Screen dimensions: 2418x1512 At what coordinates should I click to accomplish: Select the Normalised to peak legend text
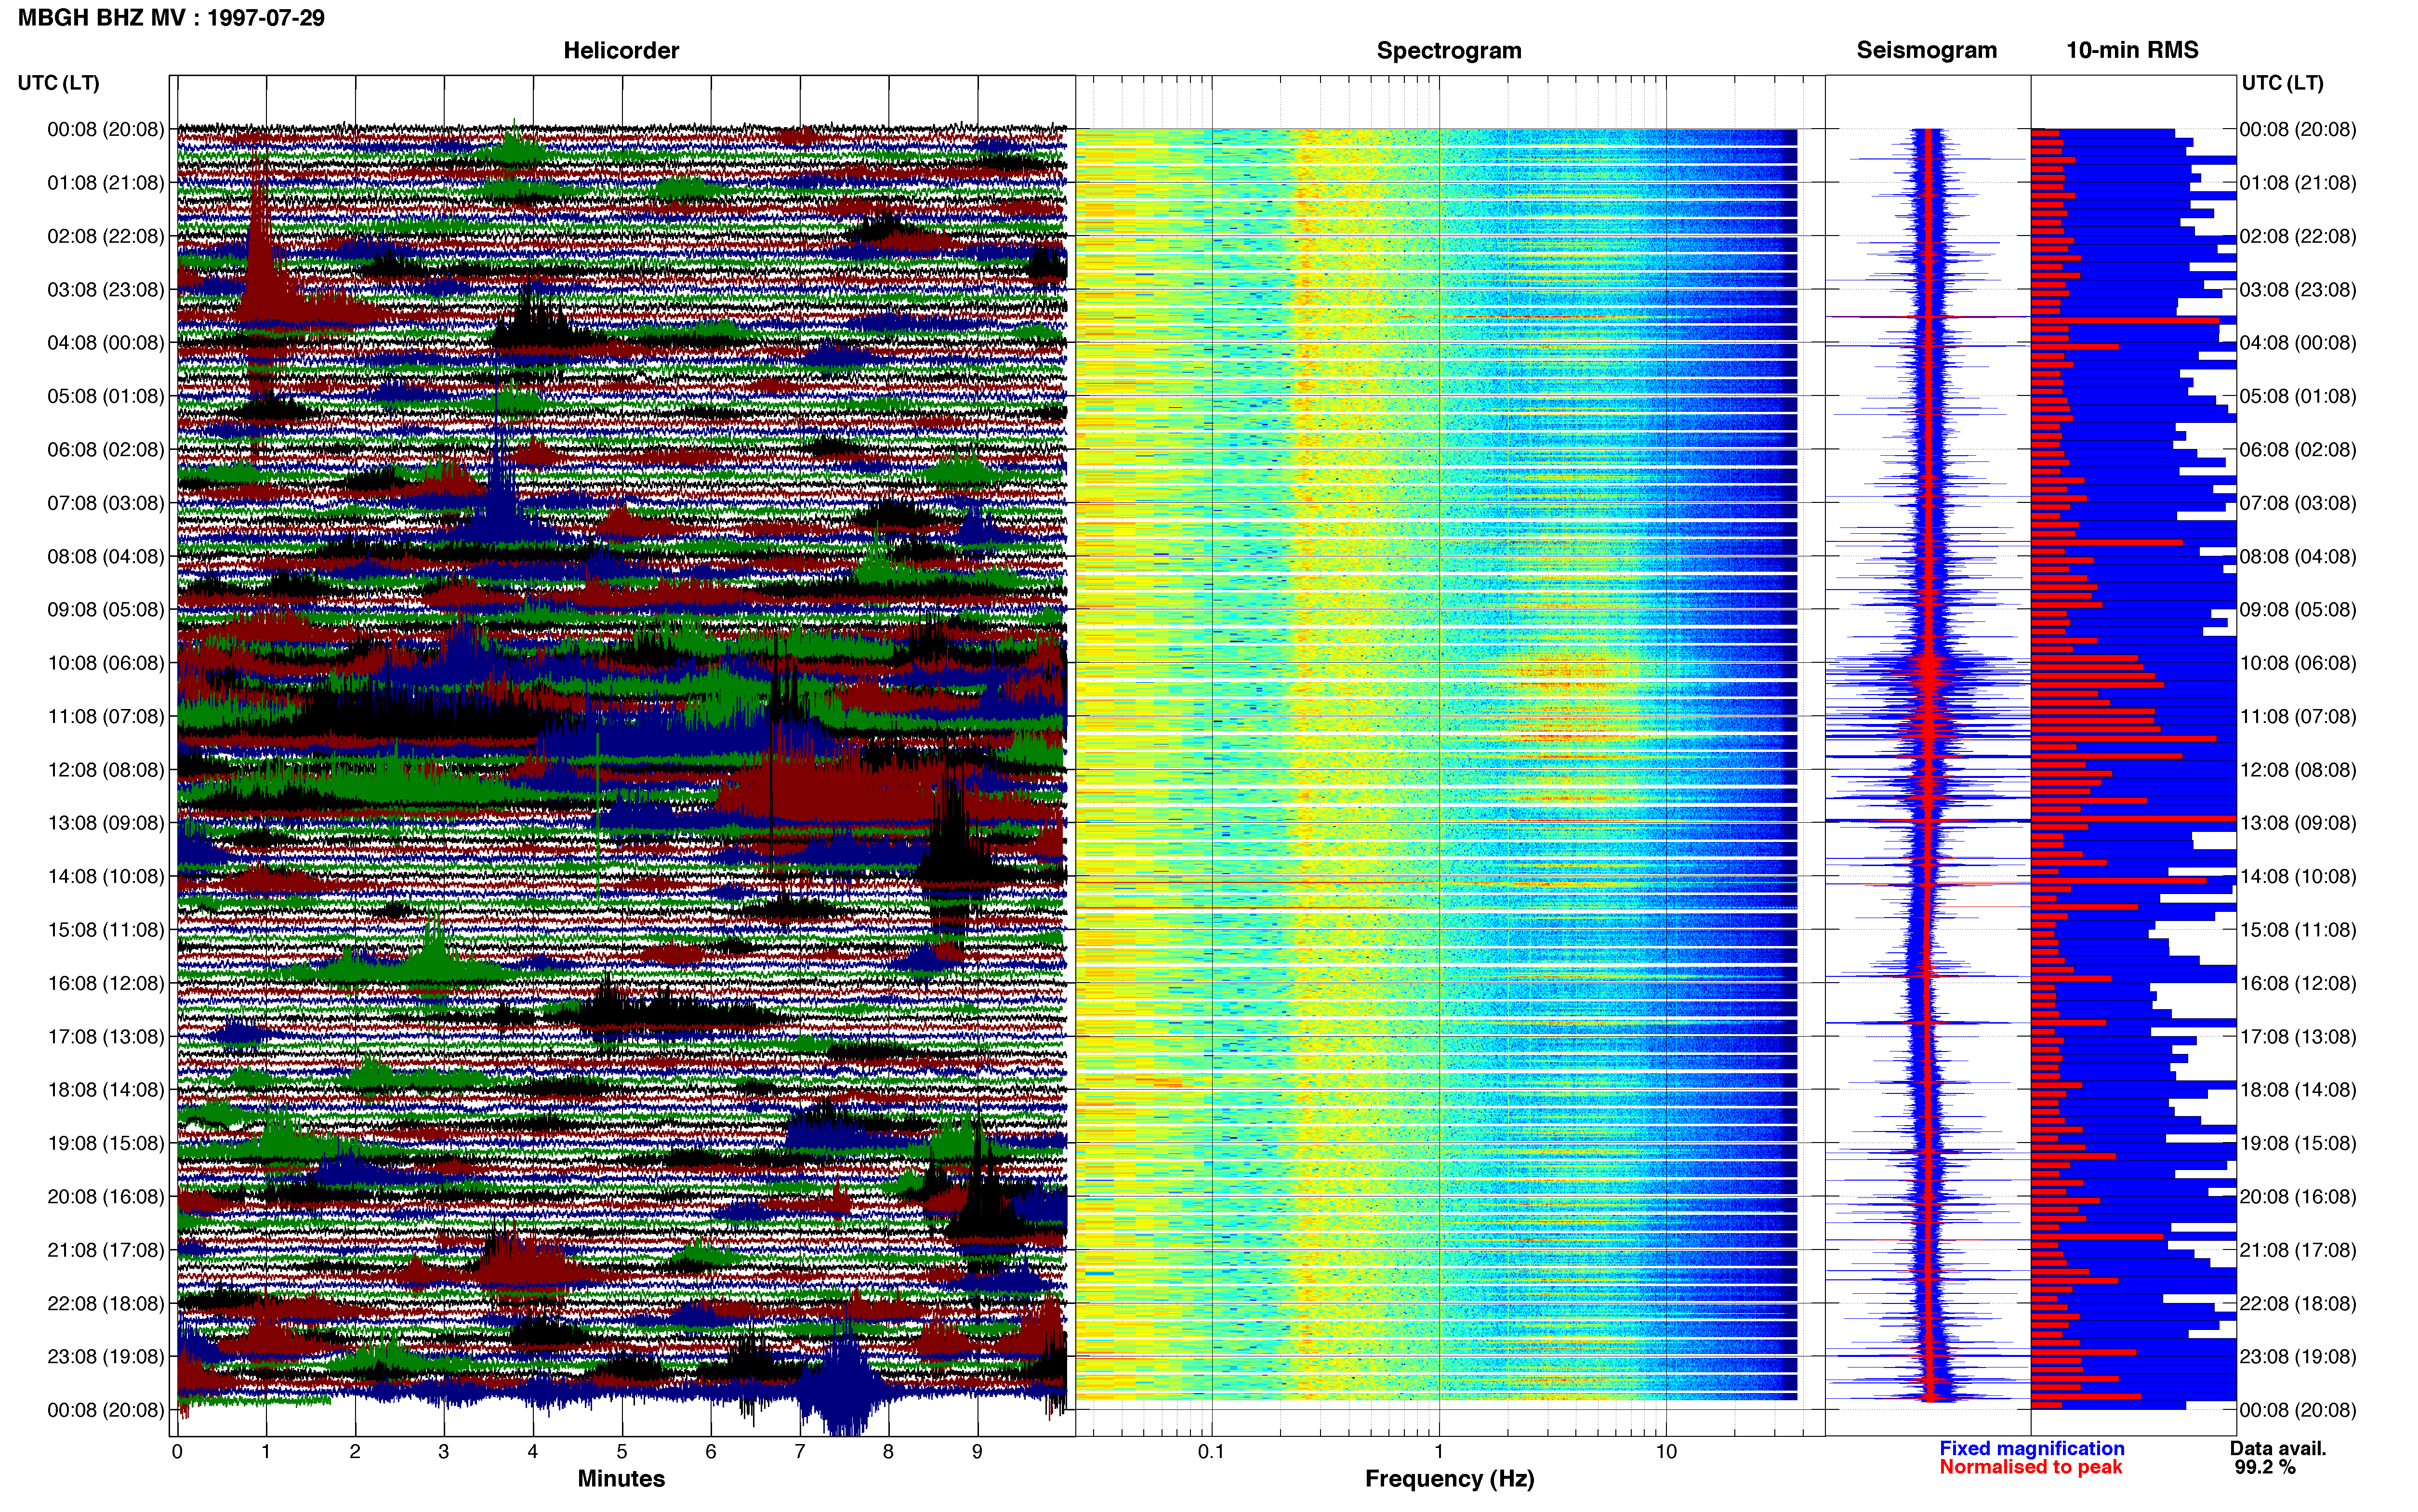coord(2031,1467)
